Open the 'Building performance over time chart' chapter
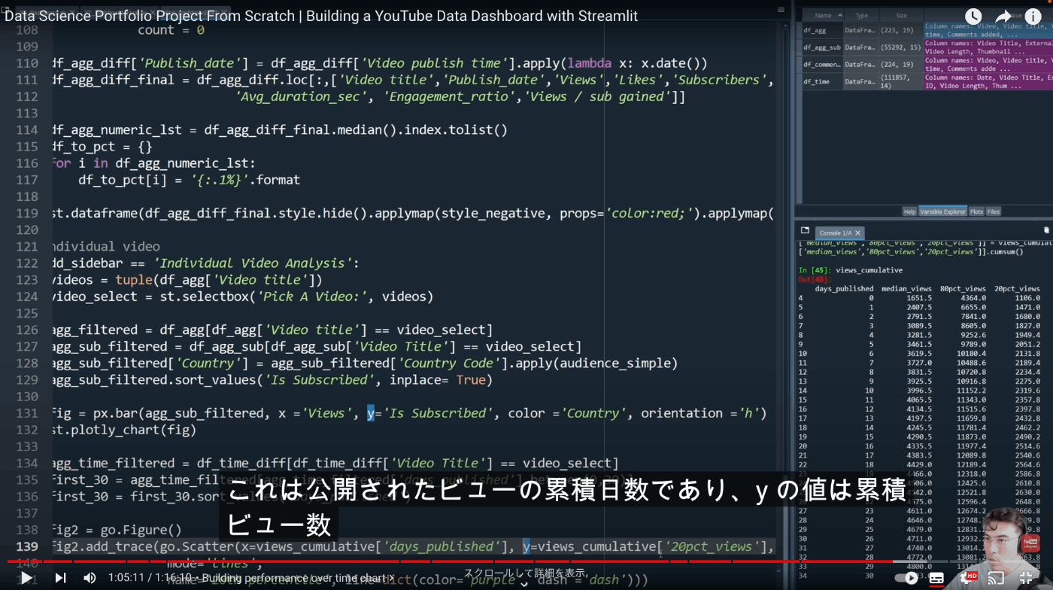This screenshot has width=1053, height=590. pyautogui.click(x=298, y=578)
